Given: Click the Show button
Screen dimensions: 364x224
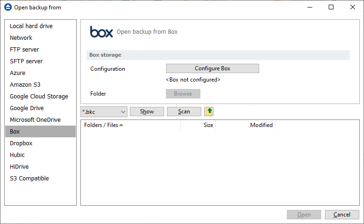Looking at the screenshot, I should (147, 112).
